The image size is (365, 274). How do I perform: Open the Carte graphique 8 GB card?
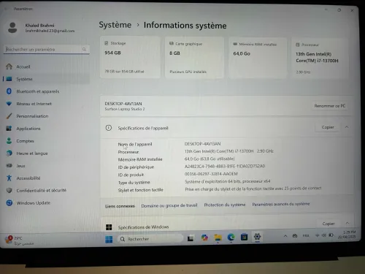point(194,58)
